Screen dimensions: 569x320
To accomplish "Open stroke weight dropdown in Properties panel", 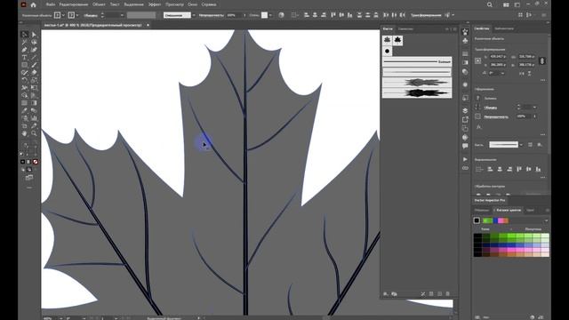I will tap(534, 108).
